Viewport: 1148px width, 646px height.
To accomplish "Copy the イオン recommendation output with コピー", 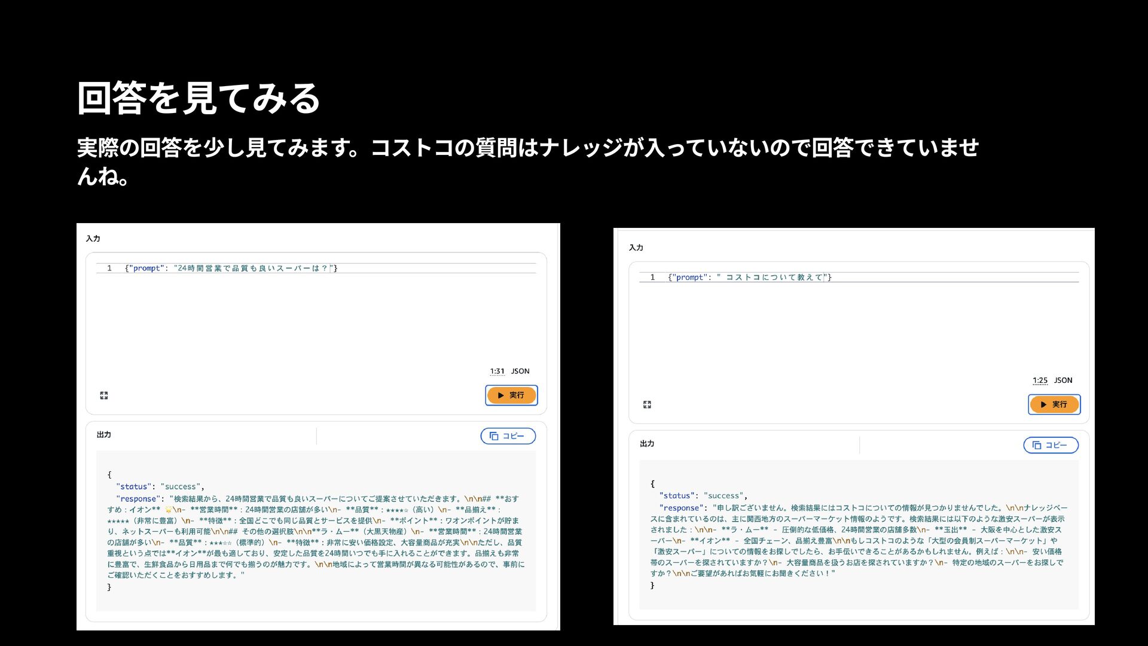I will click(x=508, y=436).
